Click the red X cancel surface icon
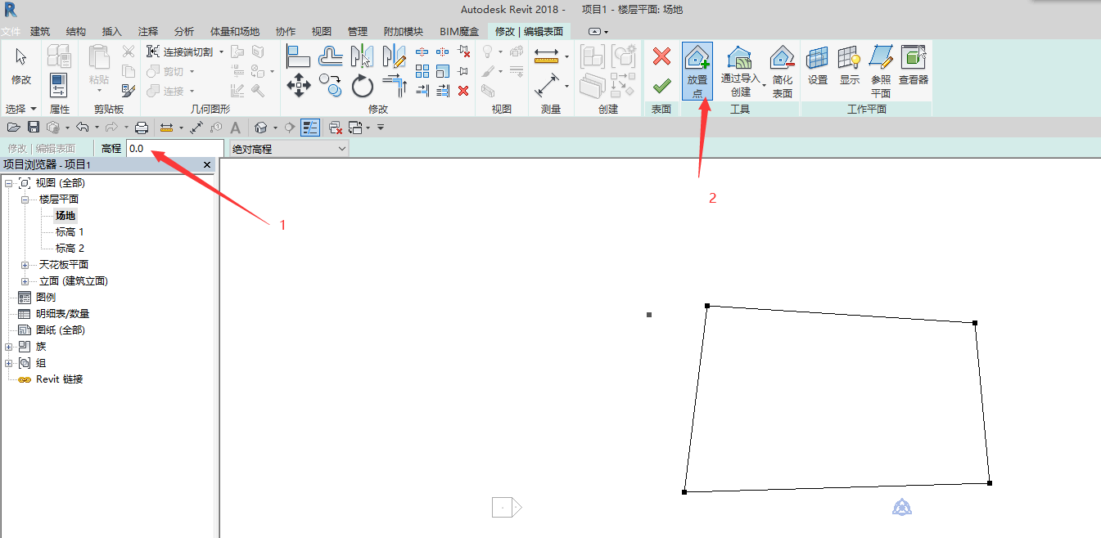 [662, 56]
